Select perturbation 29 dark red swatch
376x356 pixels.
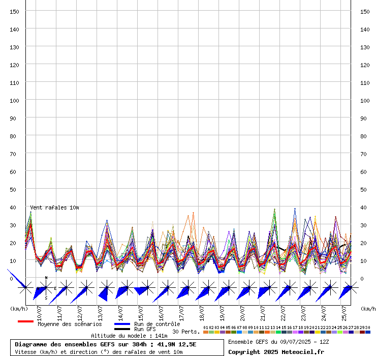(x=362, y=332)
